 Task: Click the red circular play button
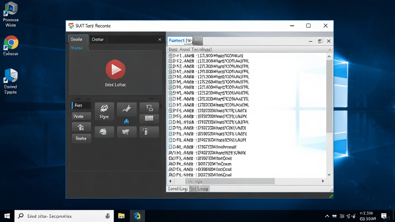(115, 69)
